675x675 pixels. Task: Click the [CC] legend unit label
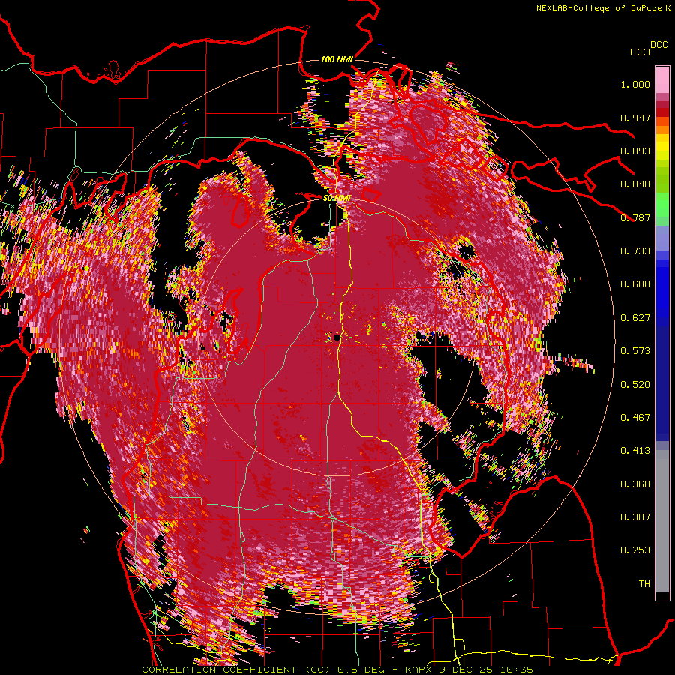[640, 52]
